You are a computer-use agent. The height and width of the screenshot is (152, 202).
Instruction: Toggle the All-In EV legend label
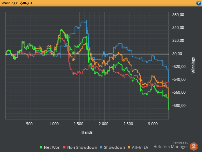point(140,147)
